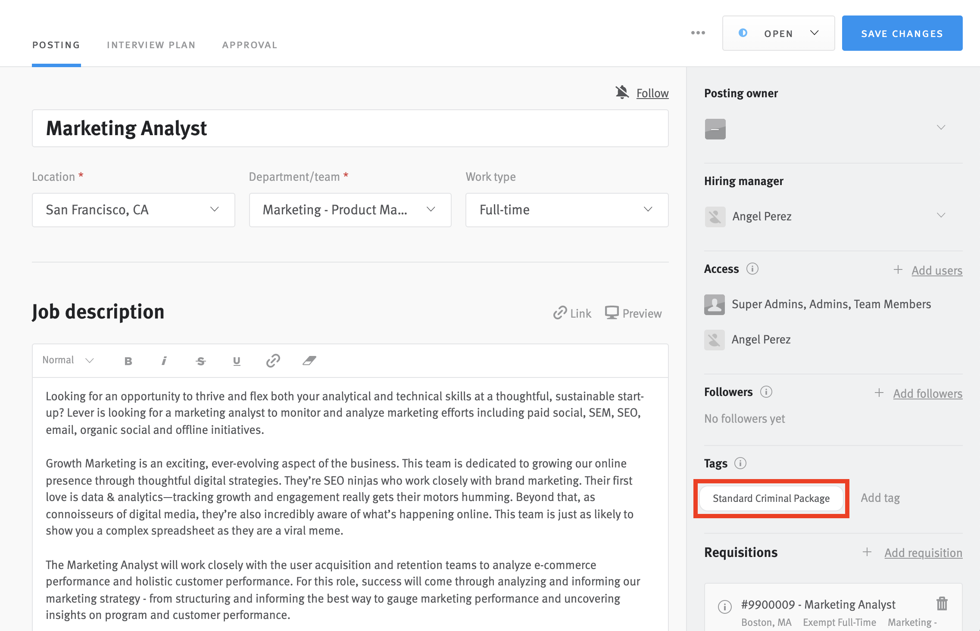
Task: Click the Followers info icon
Action: [766, 392]
